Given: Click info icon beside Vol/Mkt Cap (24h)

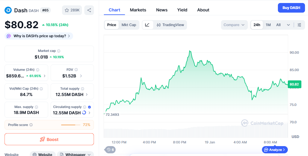Looking at the screenshot, I should [x=41, y=89].
